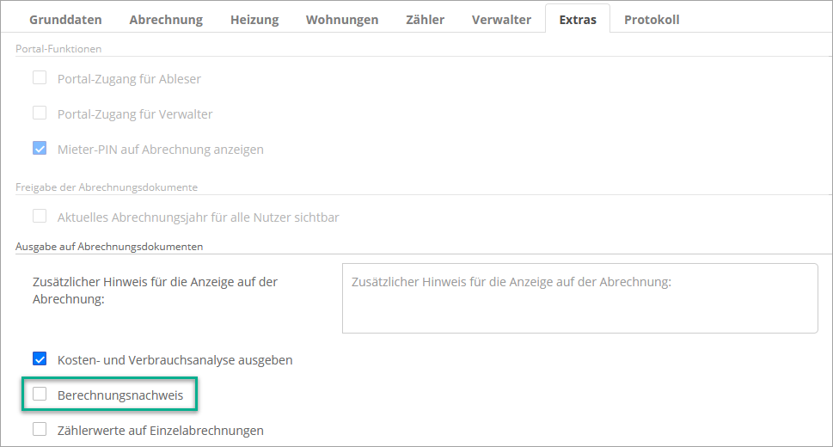Switch to the Verwalter tab

point(501,19)
